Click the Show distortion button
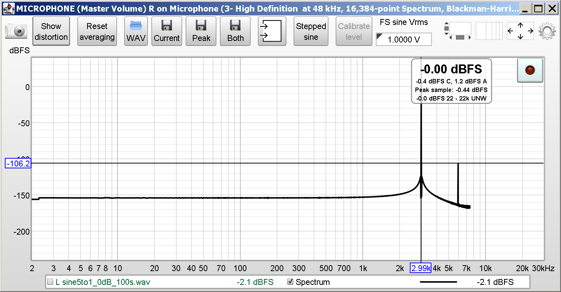 [51, 31]
